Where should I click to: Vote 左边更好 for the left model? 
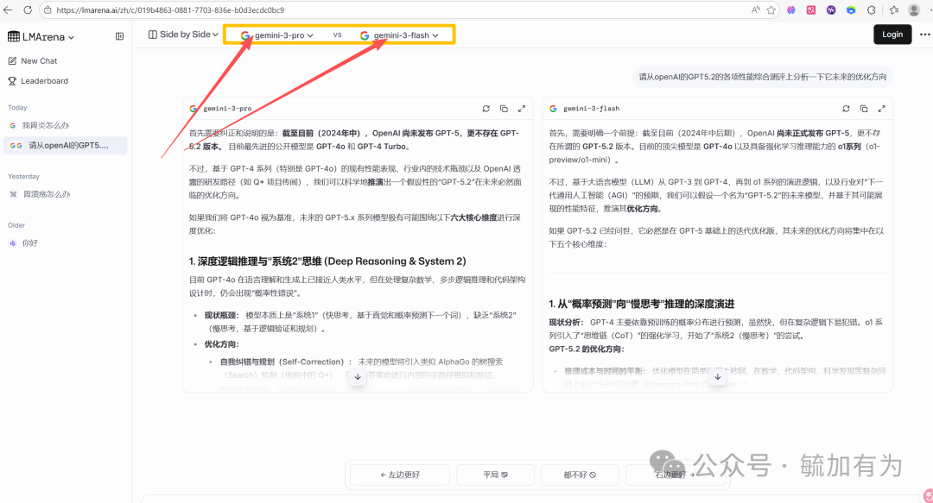(x=398, y=475)
